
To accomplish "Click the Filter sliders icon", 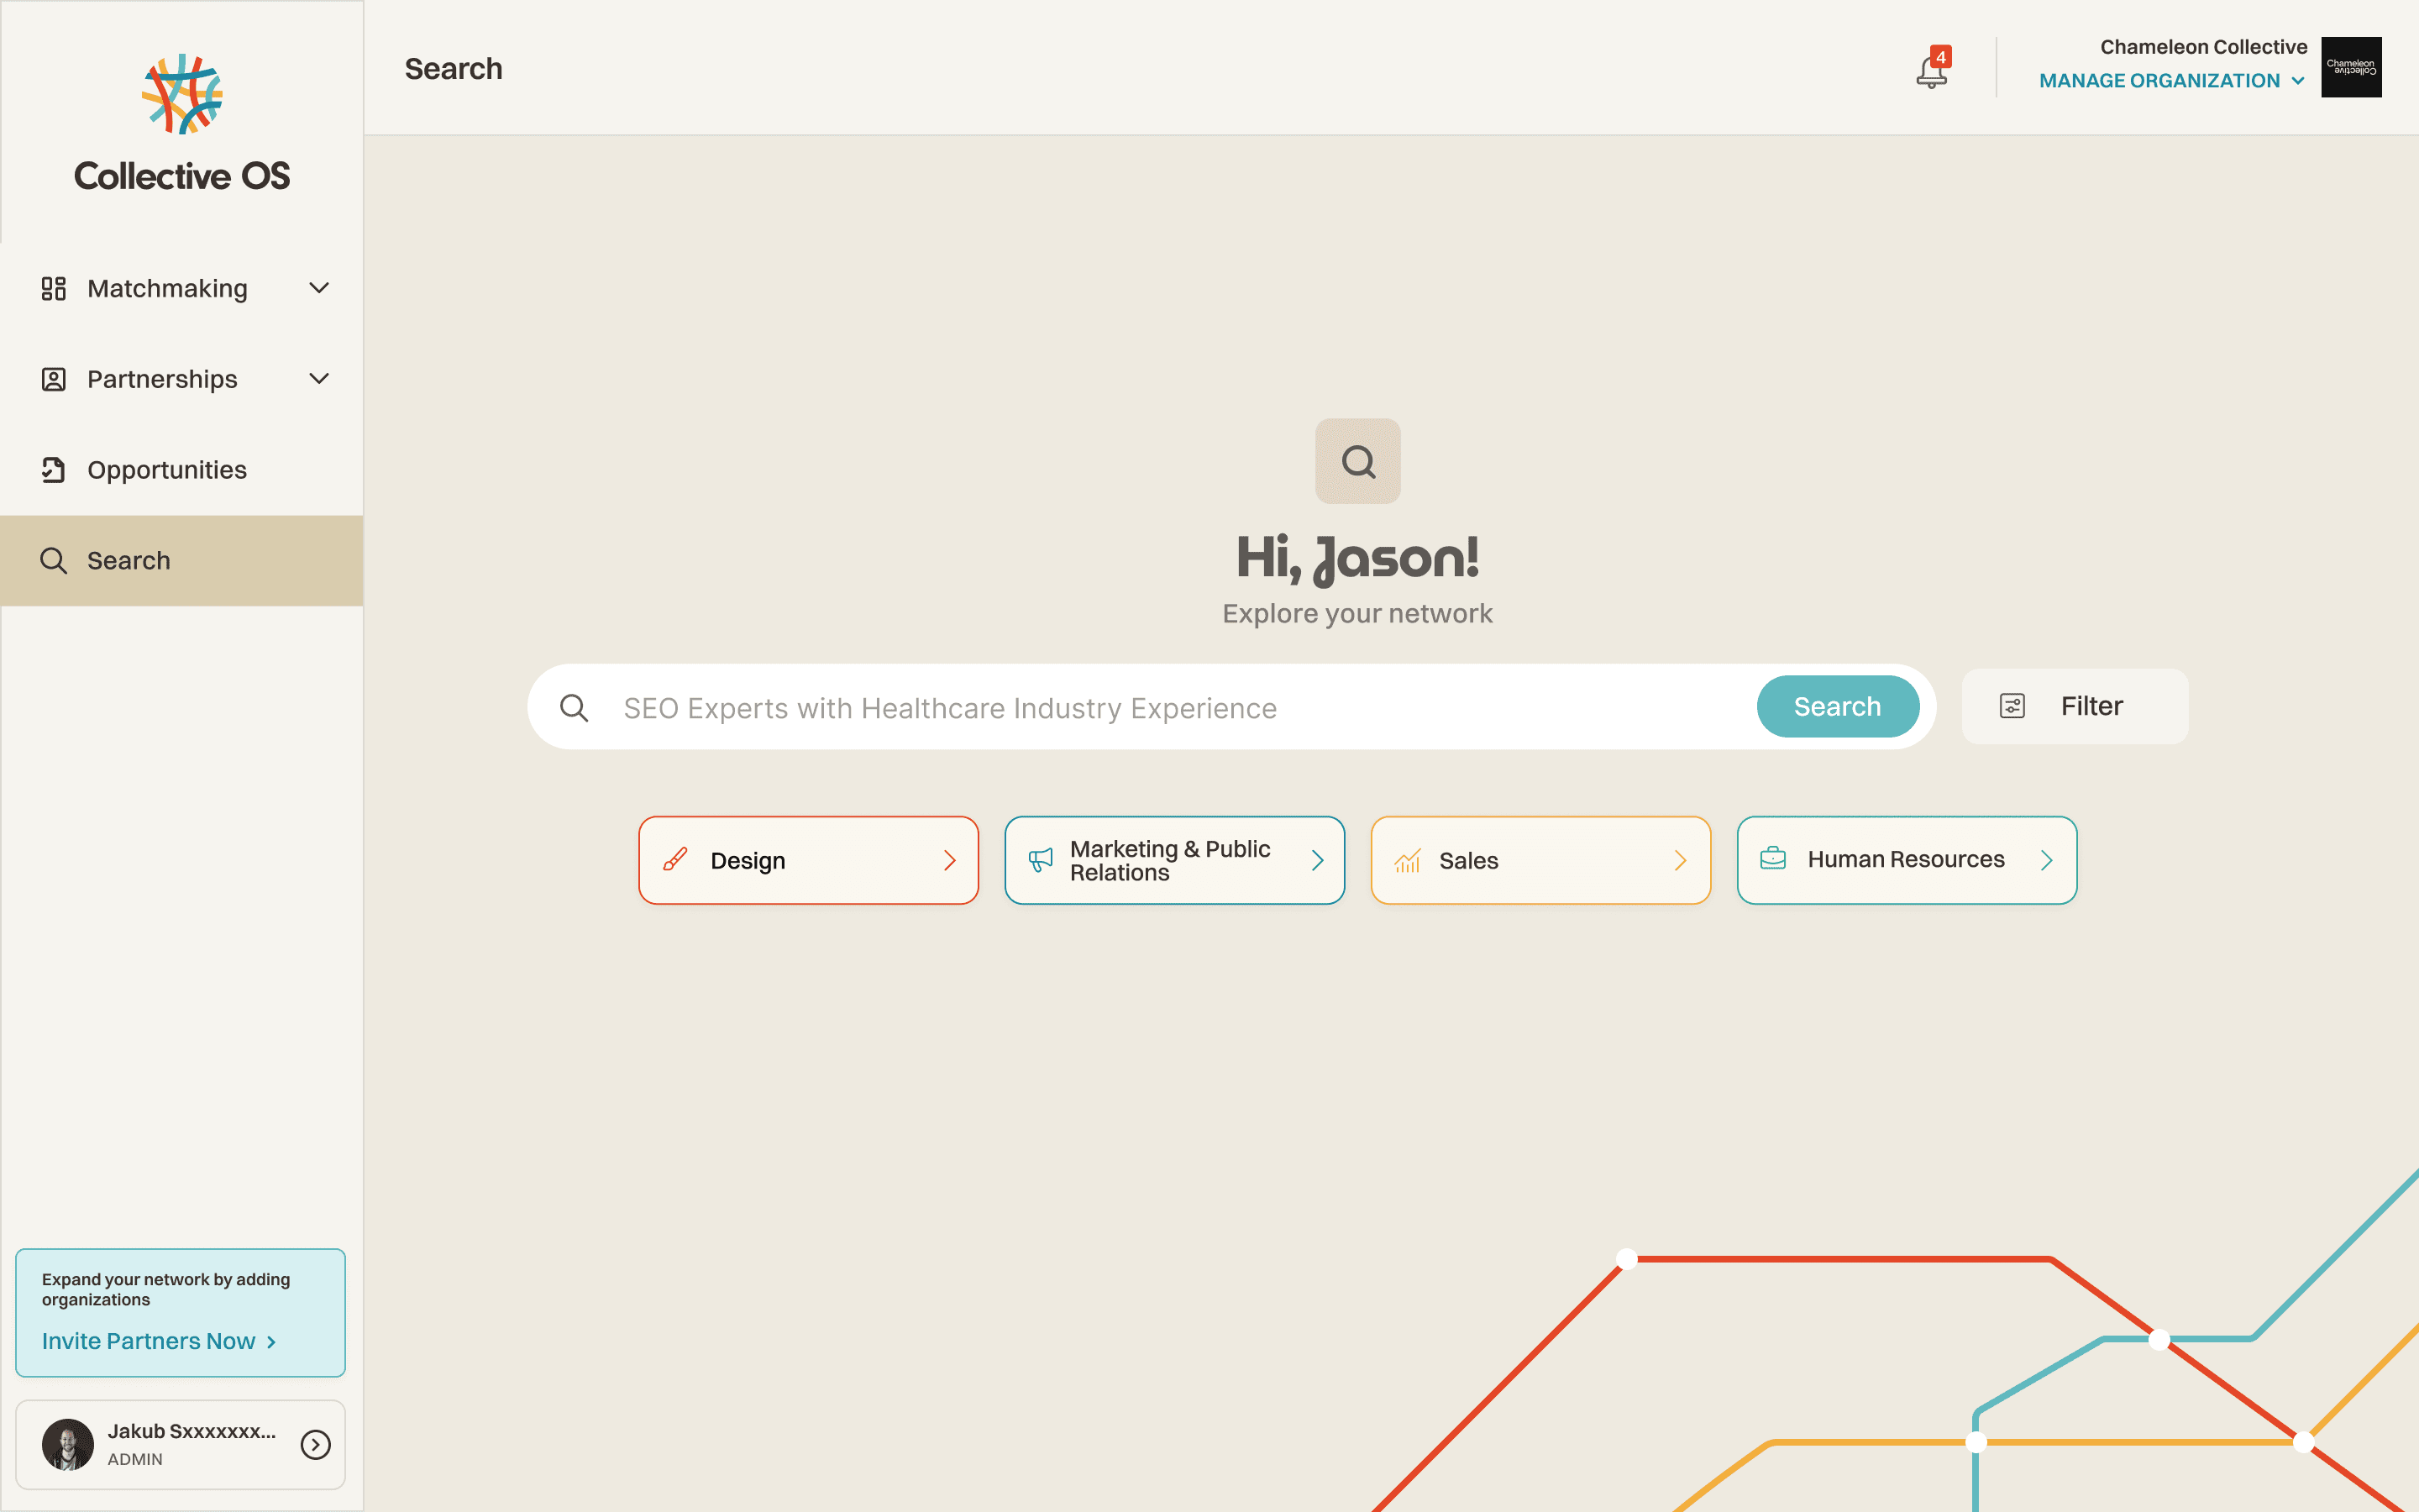I will coord(2012,706).
